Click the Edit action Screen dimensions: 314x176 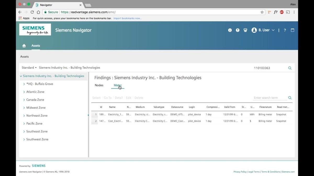[128, 98]
